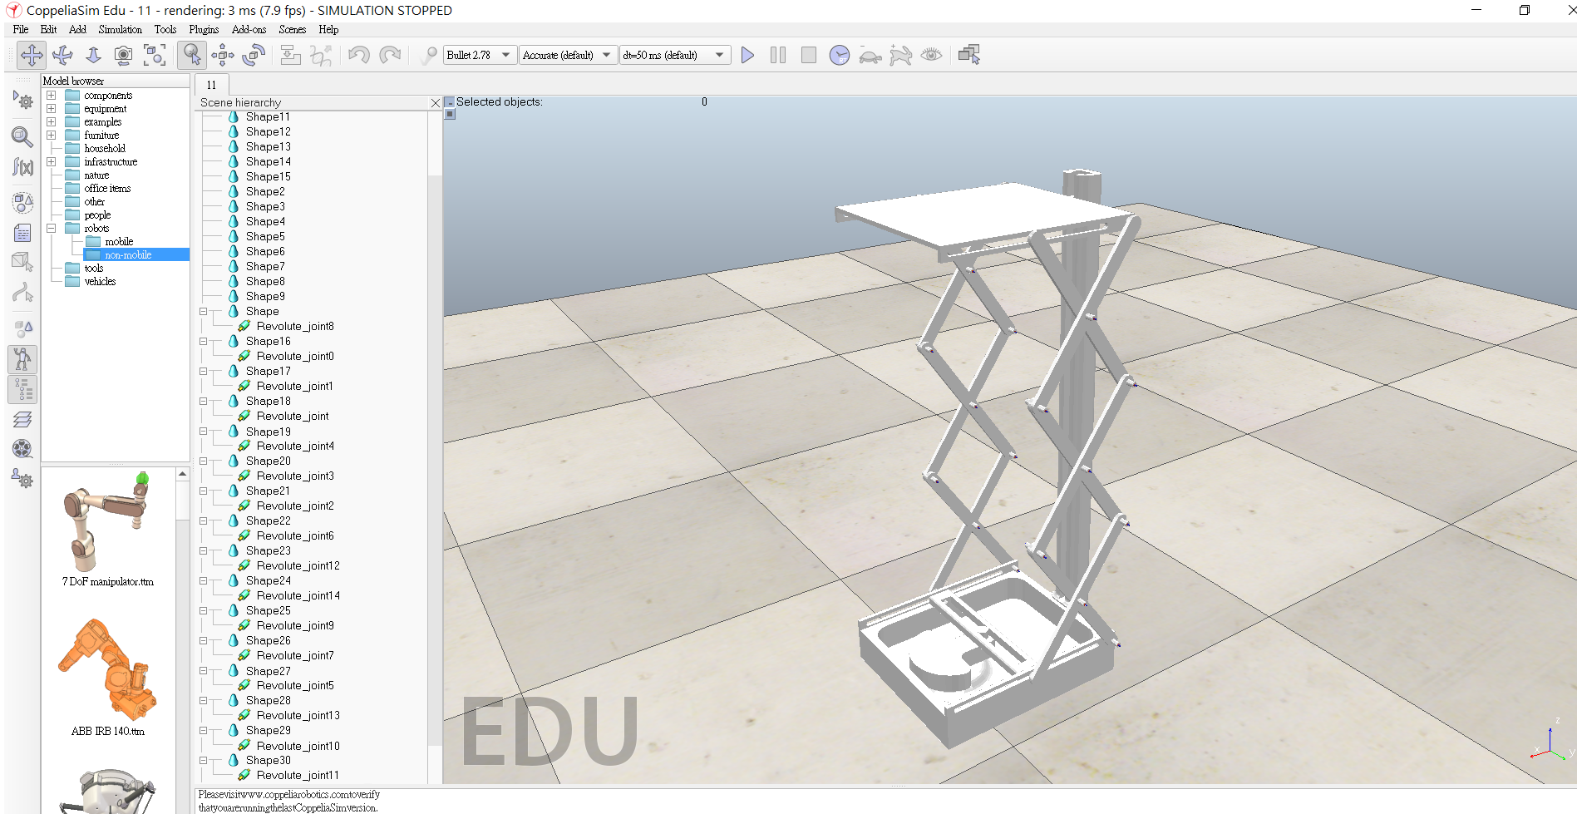The height and width of the screenshot is (814, 1577).
Task: Open user settings icon in sidebar
Action: pos(22,479)
